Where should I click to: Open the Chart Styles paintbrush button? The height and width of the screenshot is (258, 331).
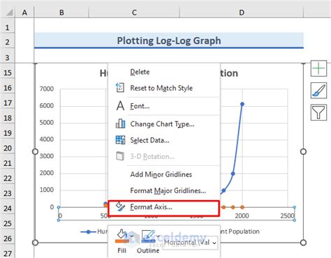pyautogui.click(x=318, y=91)
